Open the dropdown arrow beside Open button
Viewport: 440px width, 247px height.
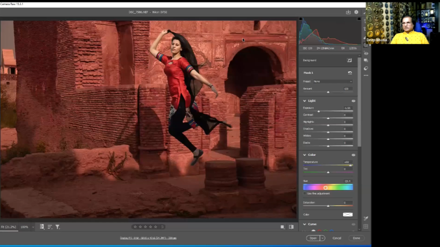(x=322, y=238)
